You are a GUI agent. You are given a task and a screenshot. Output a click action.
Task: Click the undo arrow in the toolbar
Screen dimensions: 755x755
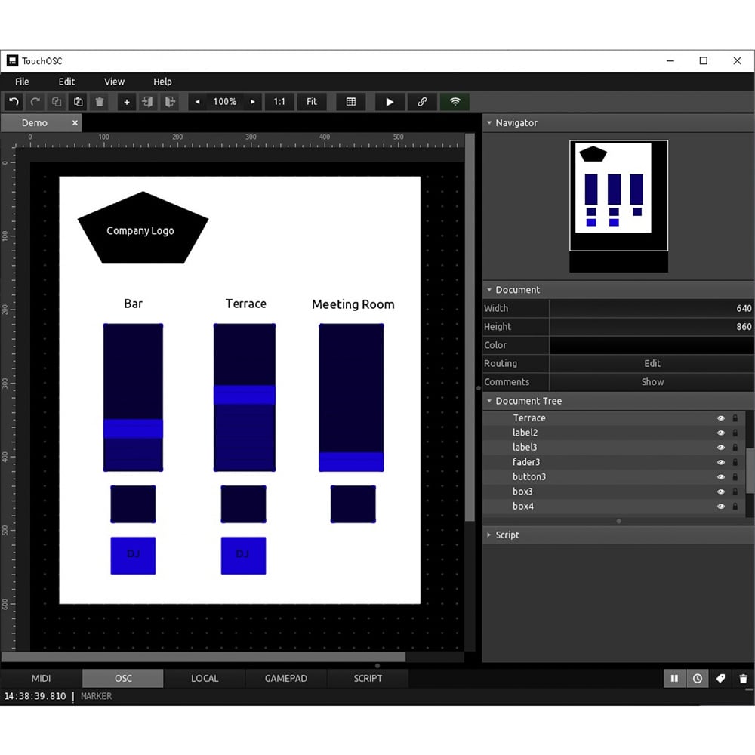pyautogui.click(x=14, y=102)
